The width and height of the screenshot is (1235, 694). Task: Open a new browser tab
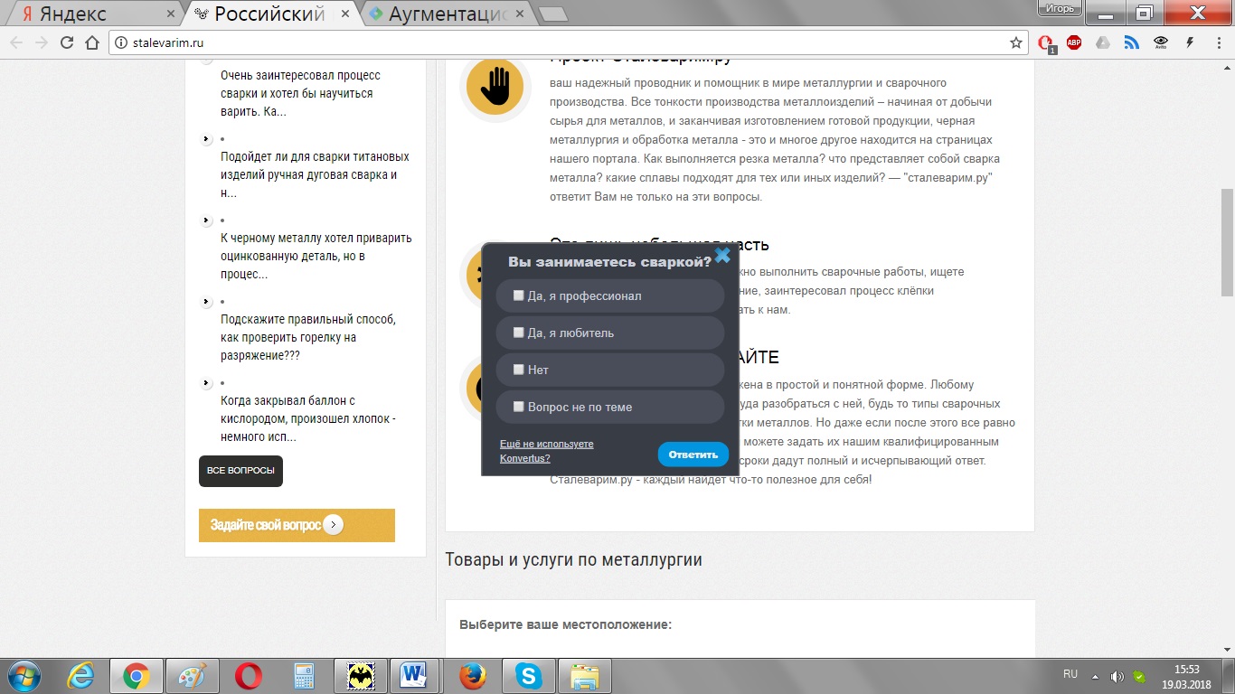[553, 14]
